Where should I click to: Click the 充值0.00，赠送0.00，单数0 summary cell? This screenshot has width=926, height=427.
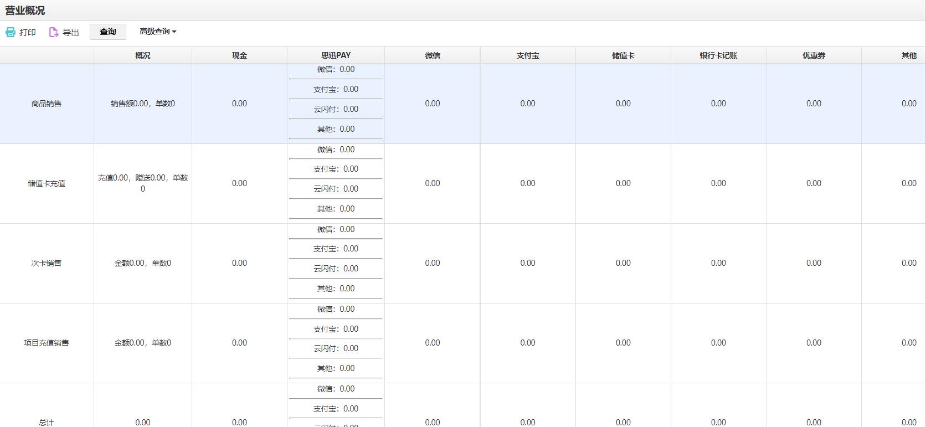(x=143, y=183)
